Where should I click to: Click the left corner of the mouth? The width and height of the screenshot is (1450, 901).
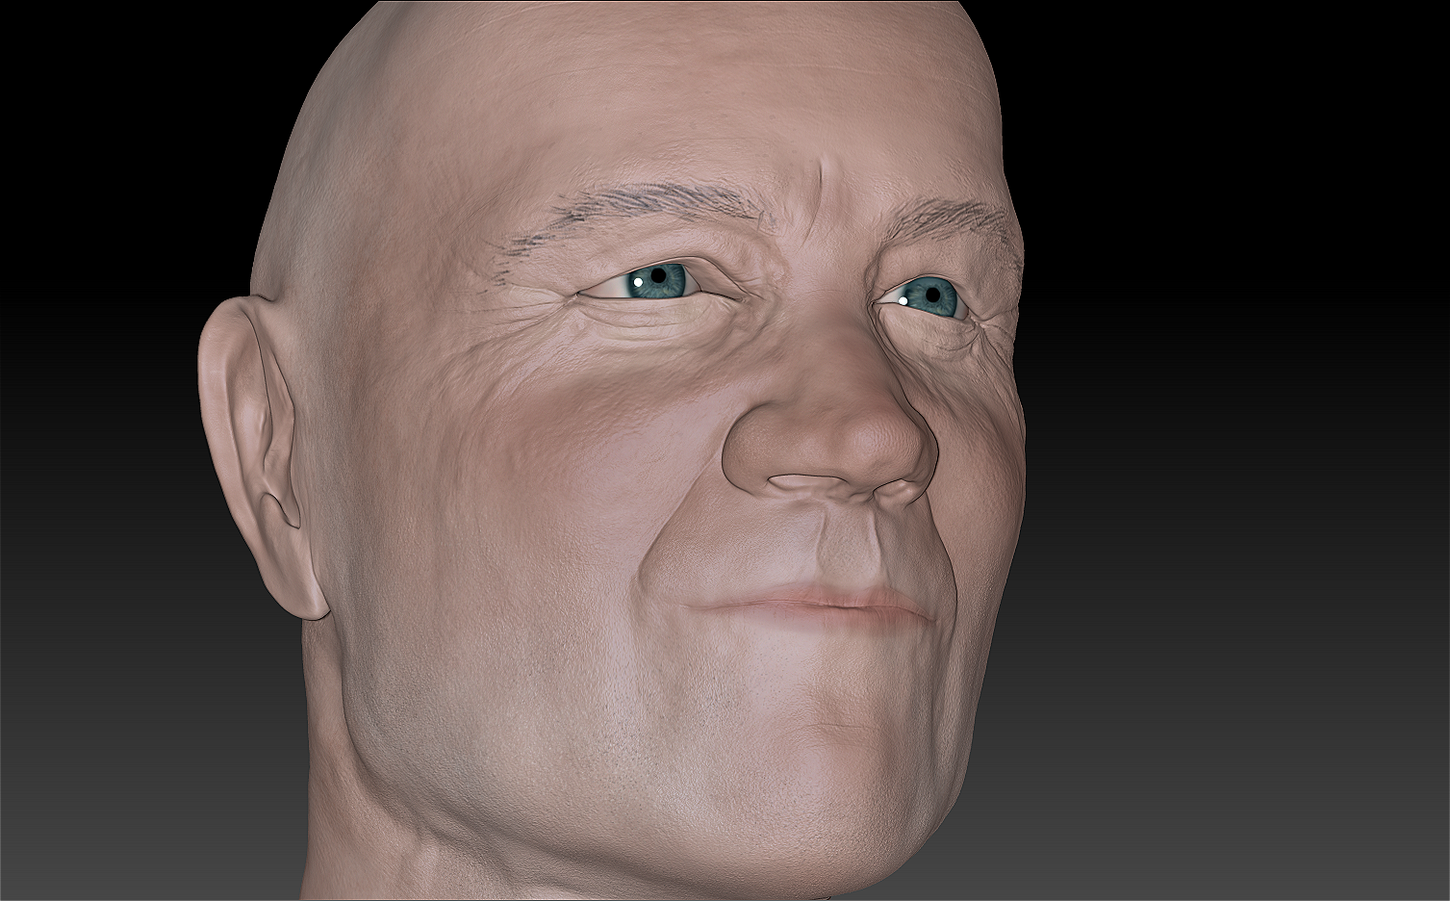click(695, 606)
